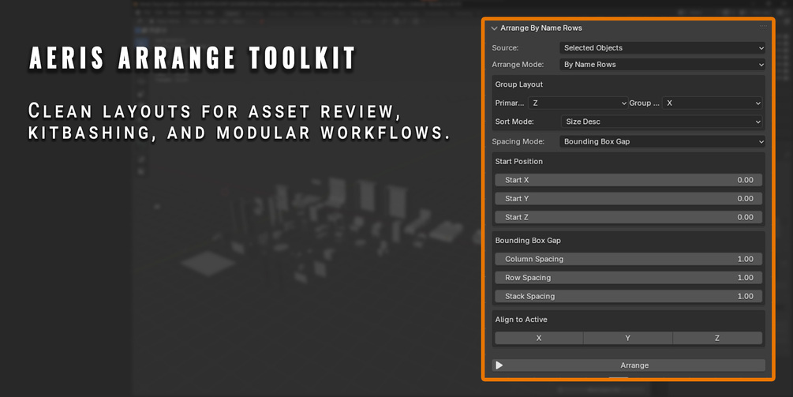This screenshot has width=793, height=397.
Task: Click the Stack Spacing field
Action: tap(629, 296)
